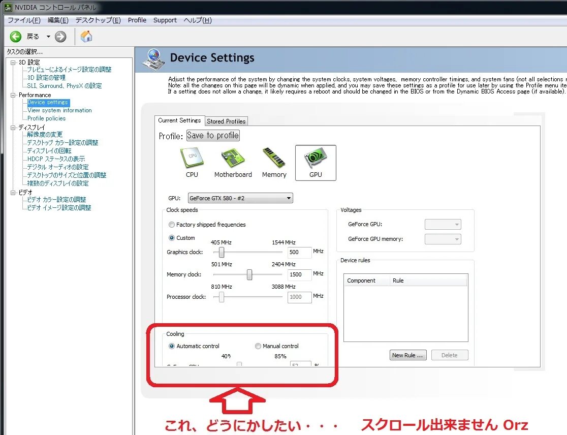567x435 pixels.
Task: Click the 戻る back label
Action: [x=33, y=37]
